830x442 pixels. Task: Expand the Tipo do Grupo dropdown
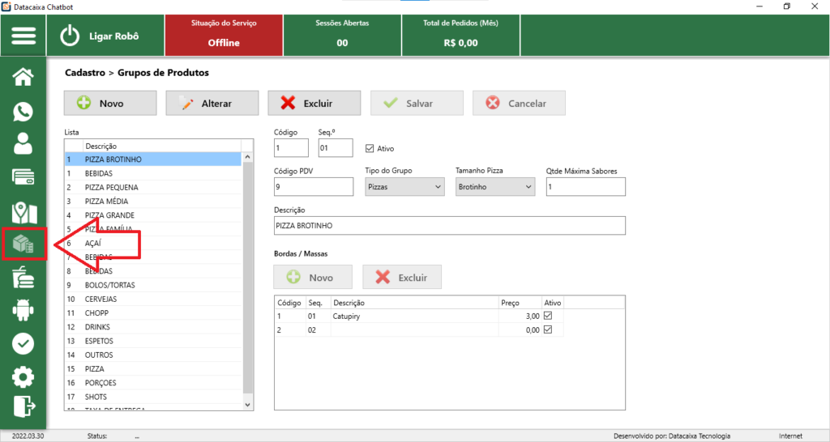(x=404, y=186)
